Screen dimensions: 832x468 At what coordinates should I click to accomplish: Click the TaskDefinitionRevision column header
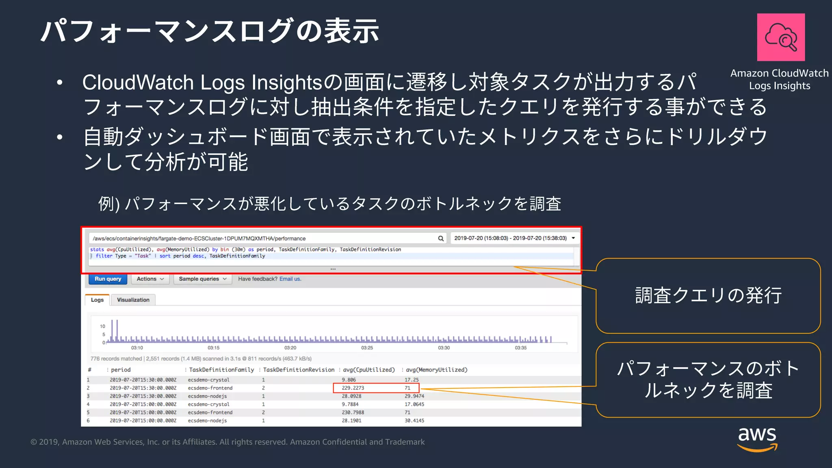pyautogui.click(x=299, y=370)
